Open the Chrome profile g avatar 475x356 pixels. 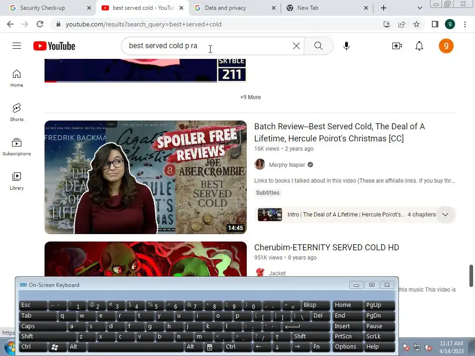point(450,24)
